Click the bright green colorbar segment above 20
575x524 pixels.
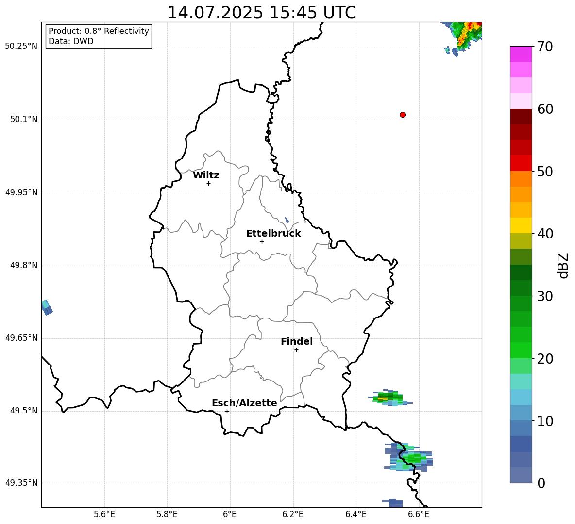pyautogui.click(x=521, y=350)
